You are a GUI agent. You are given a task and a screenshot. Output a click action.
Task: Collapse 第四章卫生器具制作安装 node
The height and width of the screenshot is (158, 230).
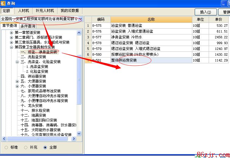(12, 47)
